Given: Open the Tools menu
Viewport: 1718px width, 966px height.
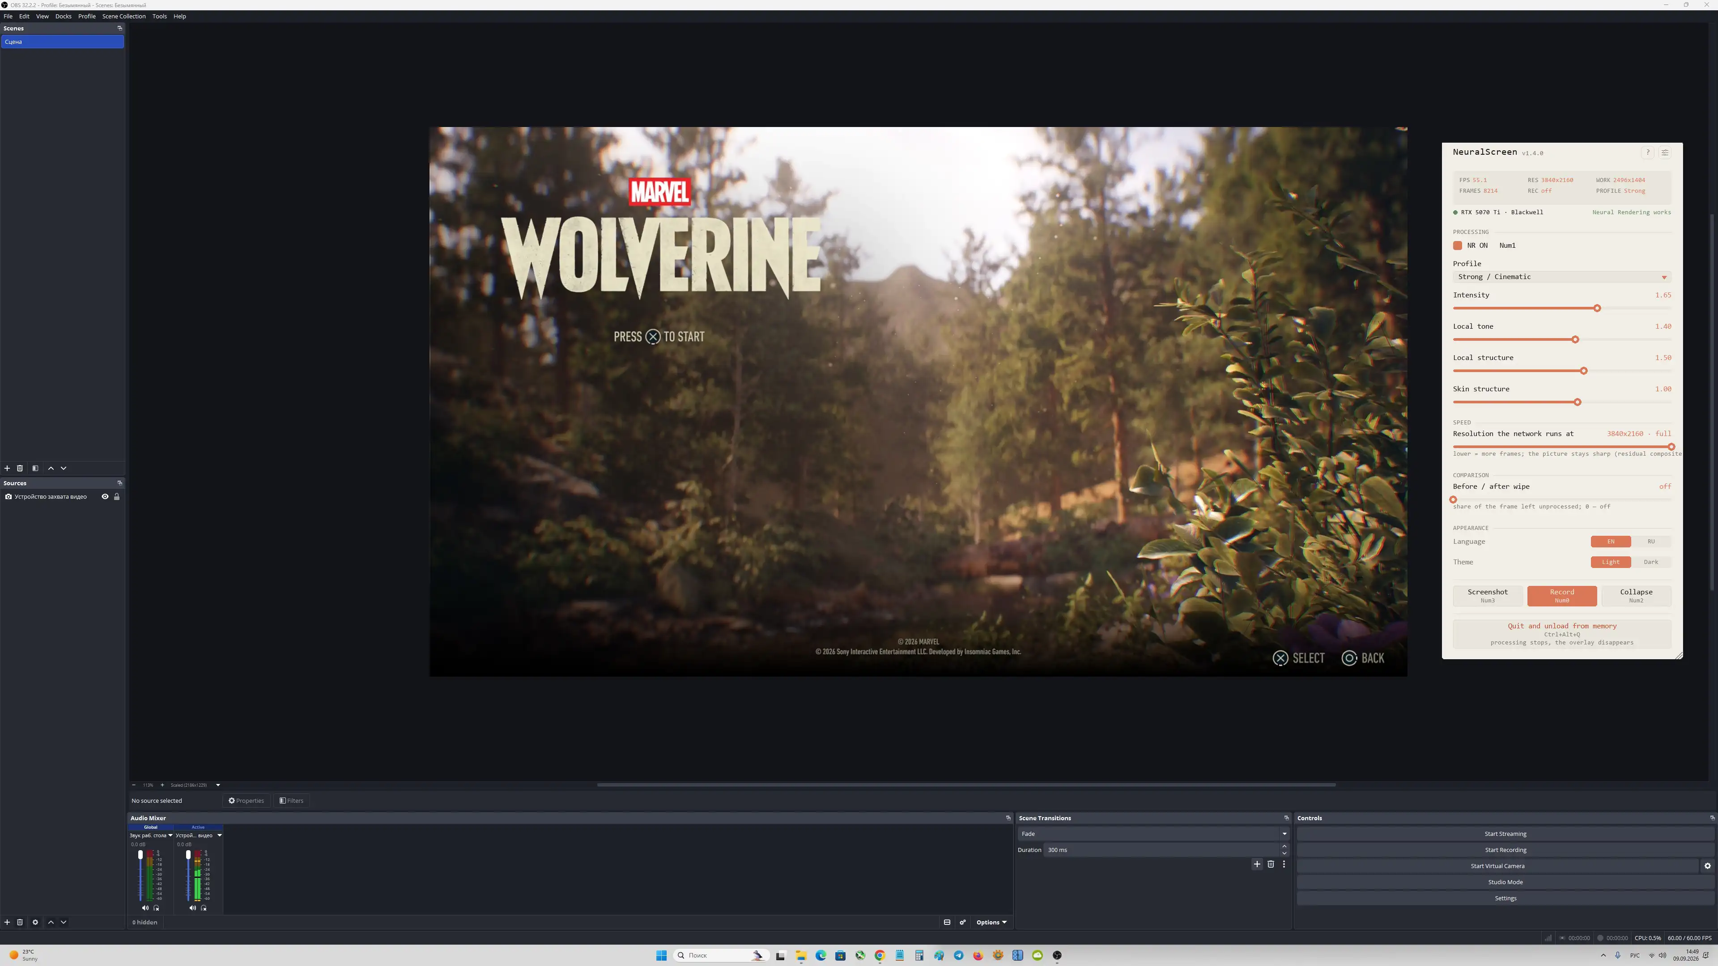Looking at the screenshot, I should [159, 16].
